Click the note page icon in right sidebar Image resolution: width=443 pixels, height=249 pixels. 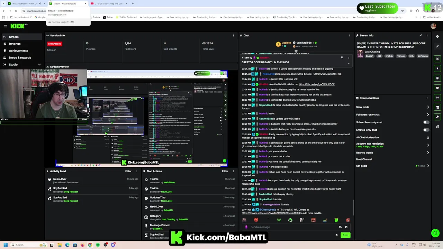(x=437, y=78)
